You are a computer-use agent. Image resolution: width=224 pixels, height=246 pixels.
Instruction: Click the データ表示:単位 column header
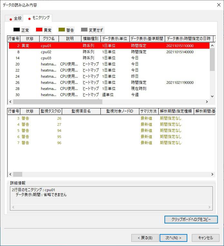(115, 39)
